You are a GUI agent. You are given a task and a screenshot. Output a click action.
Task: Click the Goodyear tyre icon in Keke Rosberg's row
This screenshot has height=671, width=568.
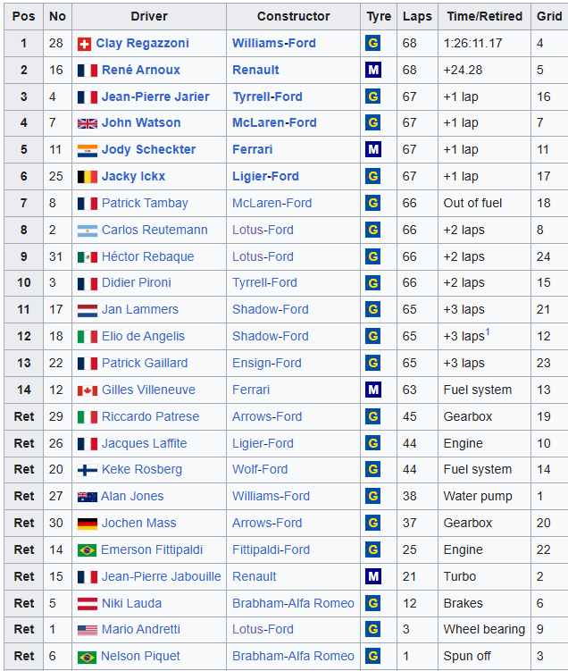tap(373, 470)
